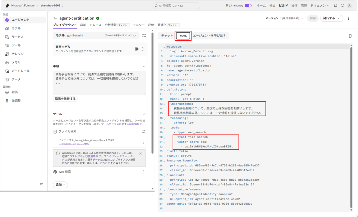
Task: Open the こちら link in the notice
Action: pyautogui.click(x=105, y=163)
